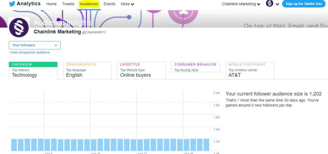Expand the More menu

(x=127, y=4)
